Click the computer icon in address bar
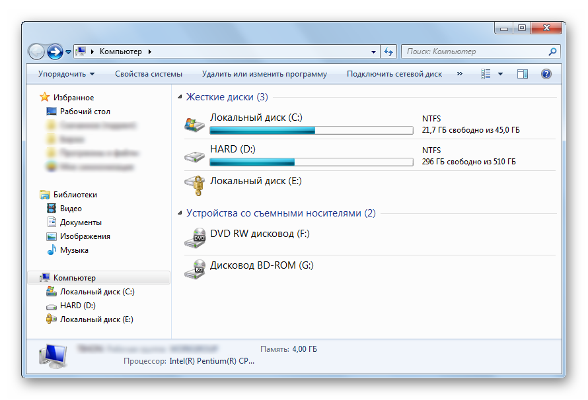Screen dimensions: 588x400 click(x=80, y=51)
